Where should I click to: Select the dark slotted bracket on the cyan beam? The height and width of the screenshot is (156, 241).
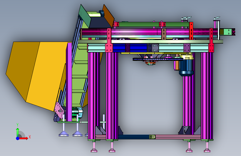(x=153, y=48)
